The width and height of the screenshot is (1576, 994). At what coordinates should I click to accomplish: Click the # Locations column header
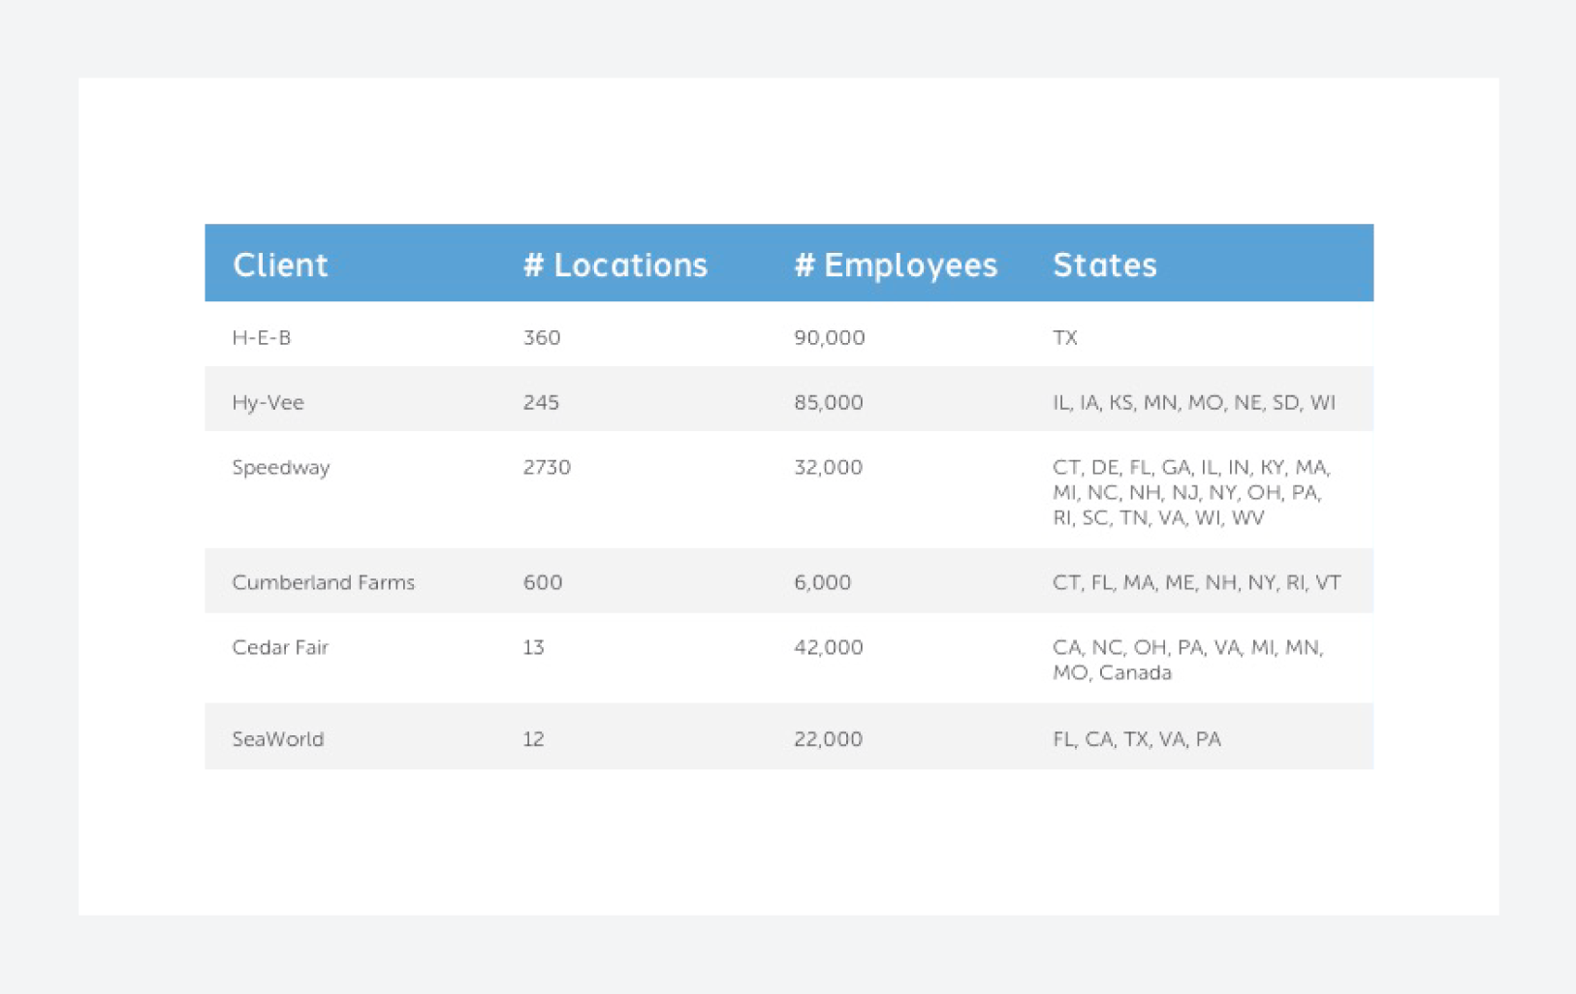pos(615,264)
